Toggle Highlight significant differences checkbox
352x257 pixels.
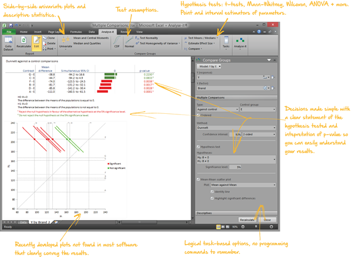212,198
